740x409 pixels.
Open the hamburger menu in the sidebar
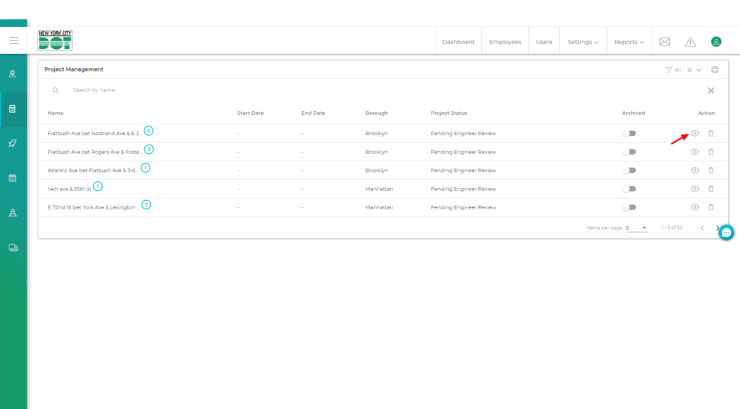pyautogui.click(x=14, y=40)
